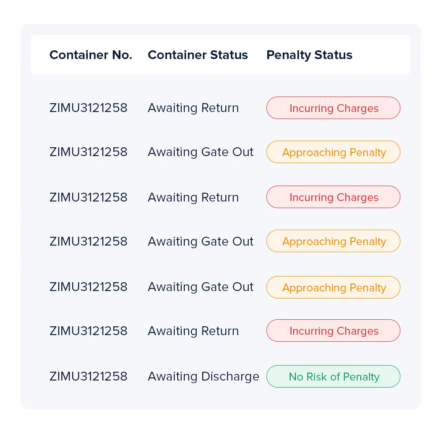Click the fifth row's Approaching Penalty badge
Screen dimensions: 441x433
click(x=333, y=287)
